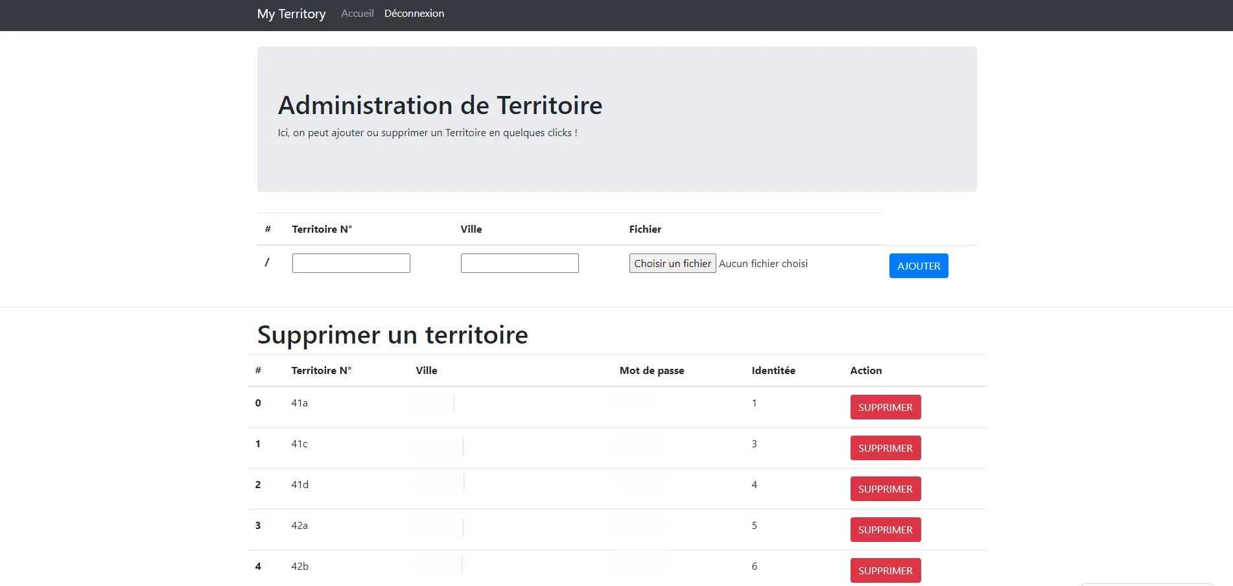Click SUPPRIMER for territory 41a

885,407
